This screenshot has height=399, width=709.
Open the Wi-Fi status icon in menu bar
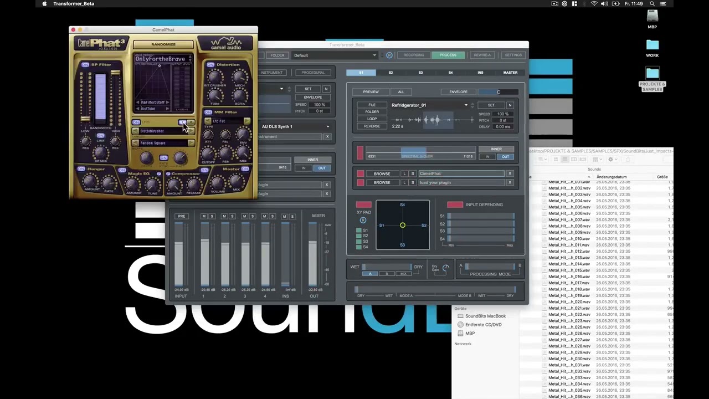[594, 4]
